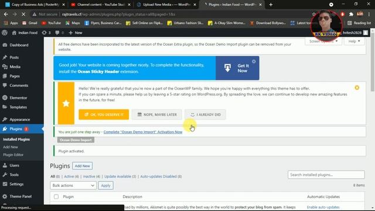Open comments bubble in admin bar
375x211 pixels.
pos(59,33)
